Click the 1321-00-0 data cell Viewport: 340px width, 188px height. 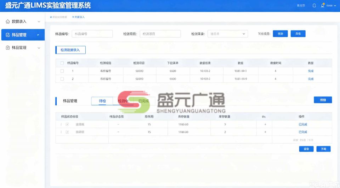tap(240, 79)
